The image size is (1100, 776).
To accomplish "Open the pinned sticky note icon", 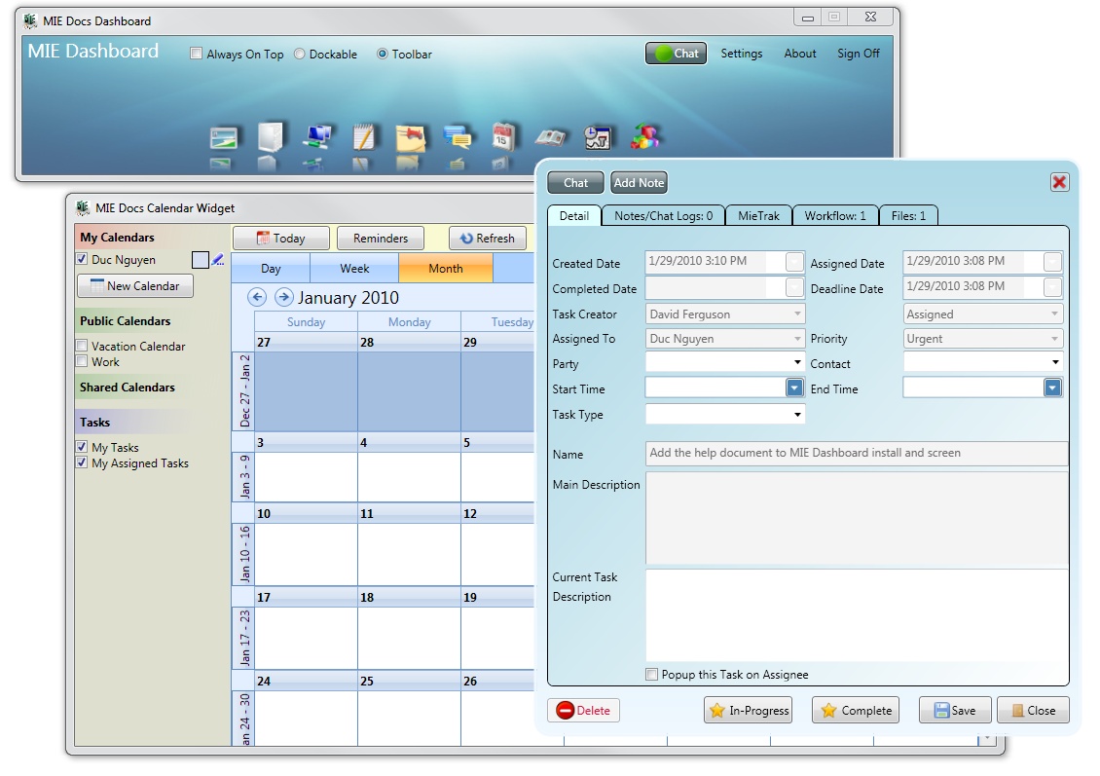I will click(411, 138).
